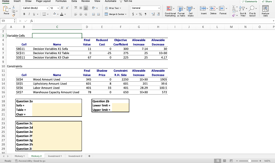The image size is (275, 163).
Task: Open Sort & Filter
Action: pos(243,11)
